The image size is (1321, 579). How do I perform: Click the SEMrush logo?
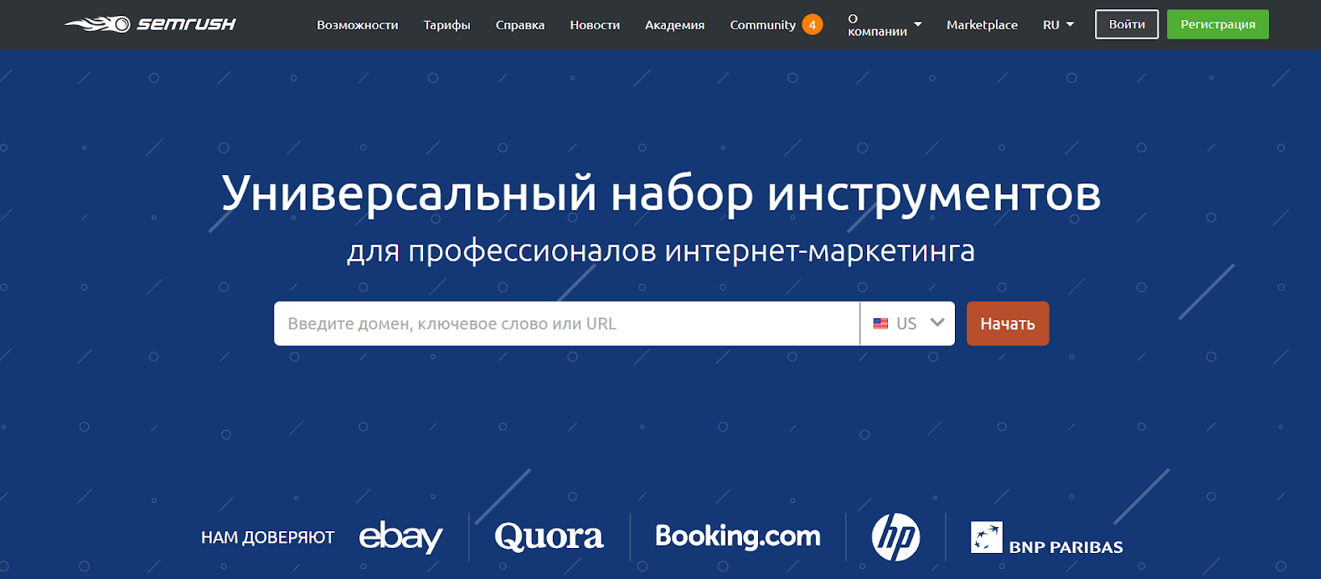tap(150, 24)
